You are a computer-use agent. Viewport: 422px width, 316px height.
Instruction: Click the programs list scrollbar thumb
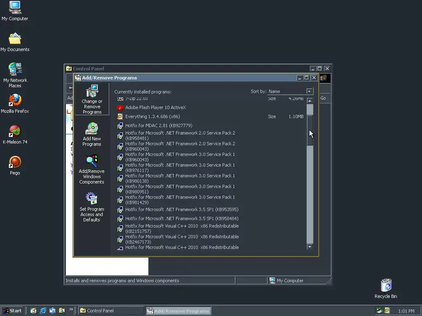pos(310,130)
